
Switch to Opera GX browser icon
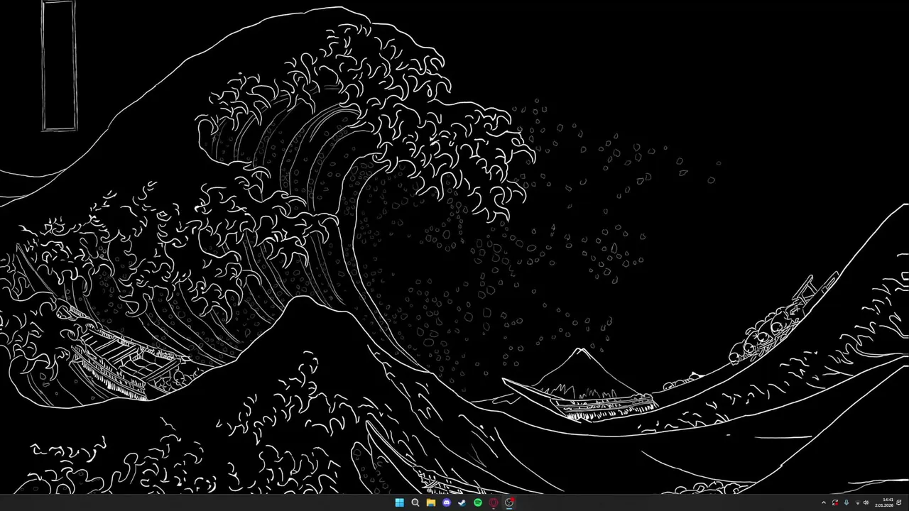tap(494, 502)
